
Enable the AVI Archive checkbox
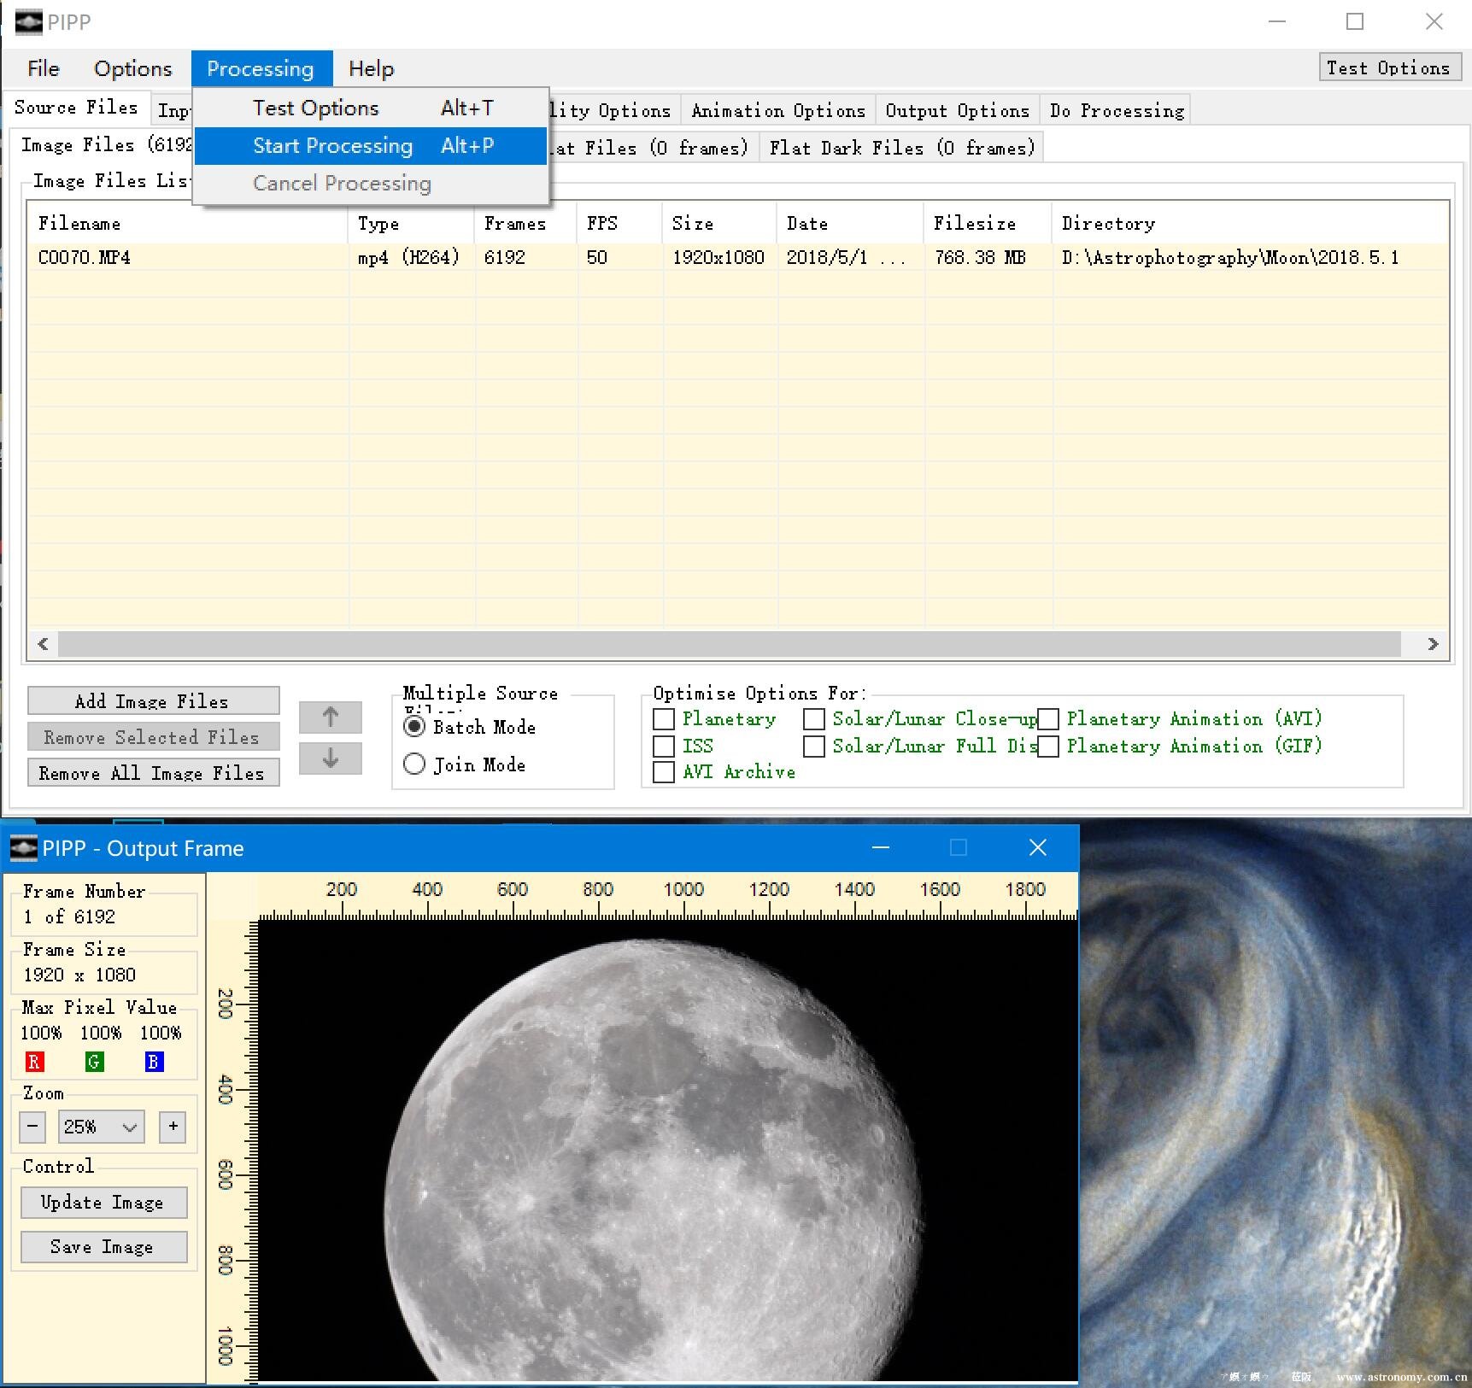pos(664,772)
